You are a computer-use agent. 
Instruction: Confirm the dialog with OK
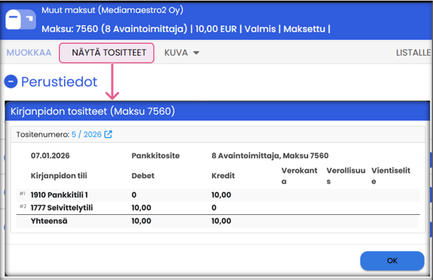(392, 261)
